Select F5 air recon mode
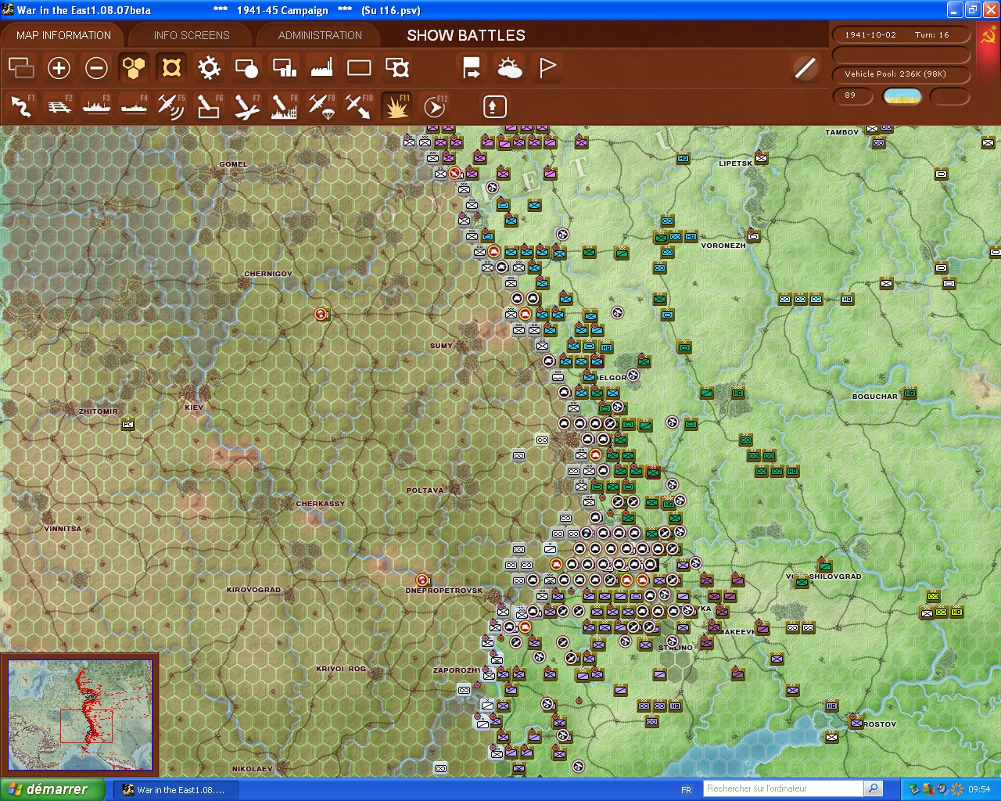Screen dimensions: 1001x801 click(x=171, y=106)
